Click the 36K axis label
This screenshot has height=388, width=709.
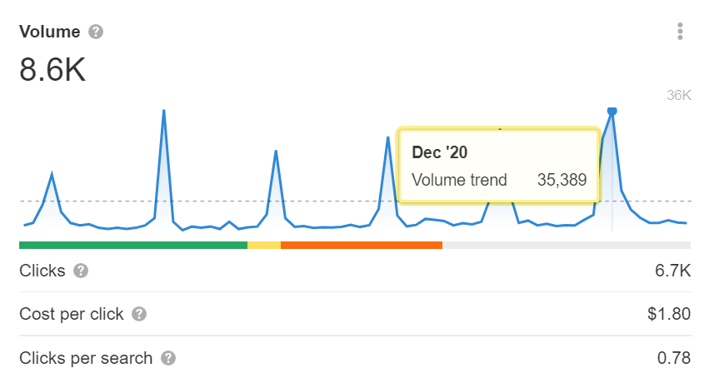tap(679, 95)
